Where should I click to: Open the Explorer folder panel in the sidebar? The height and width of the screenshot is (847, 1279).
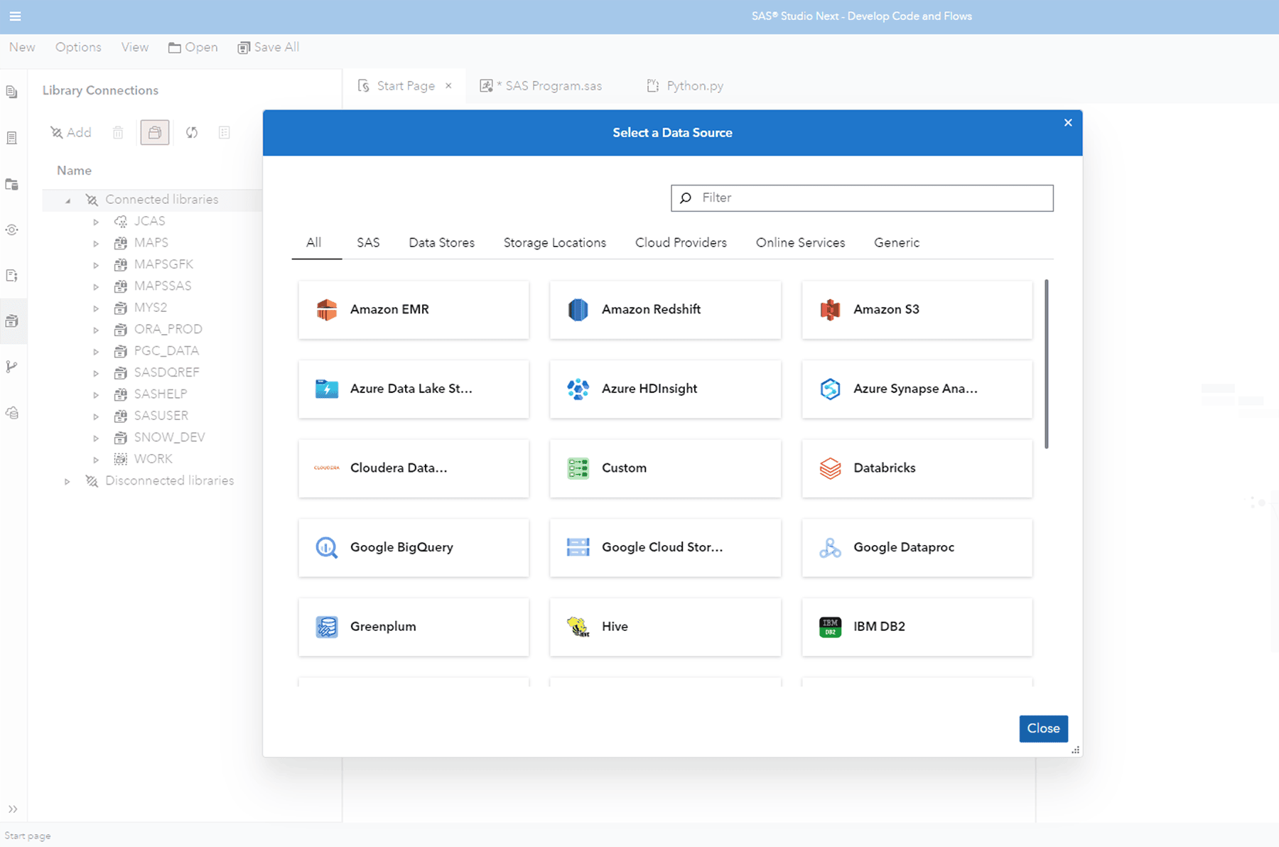point(12,183)
